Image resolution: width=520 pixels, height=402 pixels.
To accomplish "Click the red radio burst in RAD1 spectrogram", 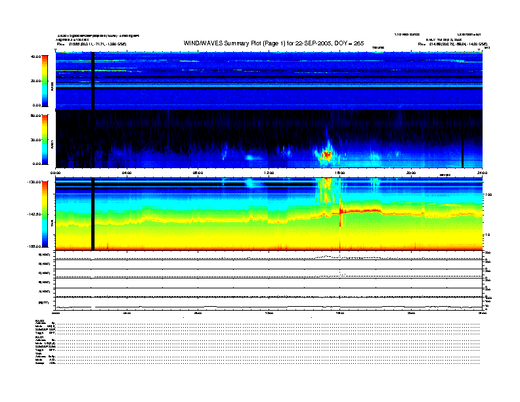I will click(327, 154).
